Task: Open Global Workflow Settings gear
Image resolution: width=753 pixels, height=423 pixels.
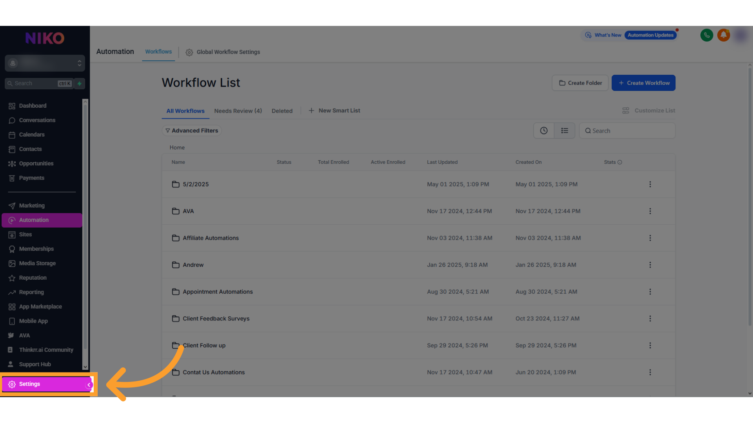Action: pyautogui.click(x=189, y=52)
